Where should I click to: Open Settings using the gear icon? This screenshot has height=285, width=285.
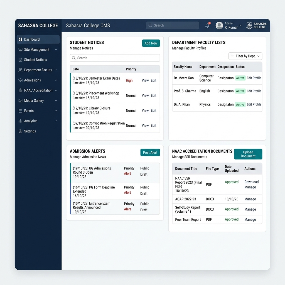point(20,131)
